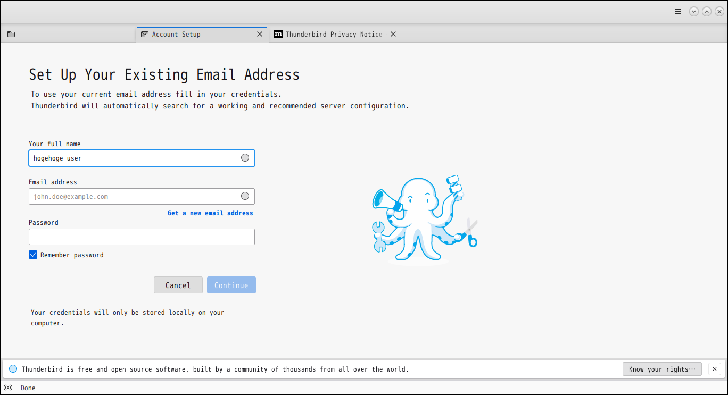Screen dimensions: 728x395
Task: Close the Thunderbird window
Action: (719, 11)
